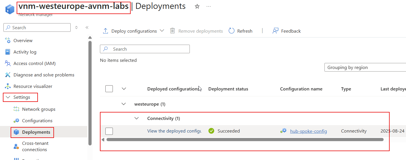Click the Activity log icon
This screenshot has height=160, width=406.
point(8,52)
